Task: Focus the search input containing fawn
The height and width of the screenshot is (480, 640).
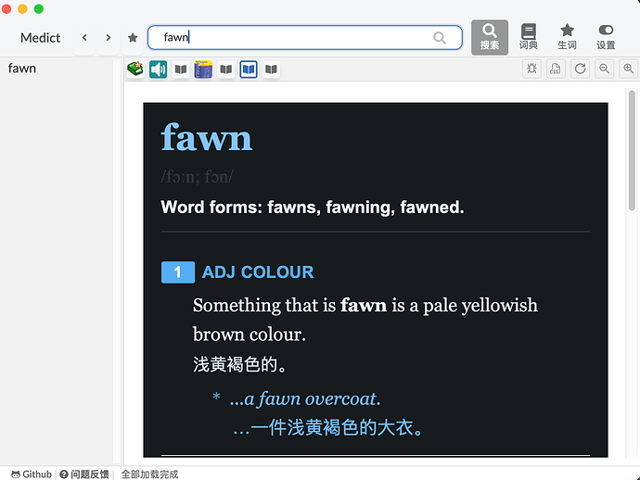Action: (x=305, y=37)
